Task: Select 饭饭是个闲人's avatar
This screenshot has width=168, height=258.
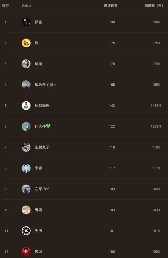Action: [26, 85]
